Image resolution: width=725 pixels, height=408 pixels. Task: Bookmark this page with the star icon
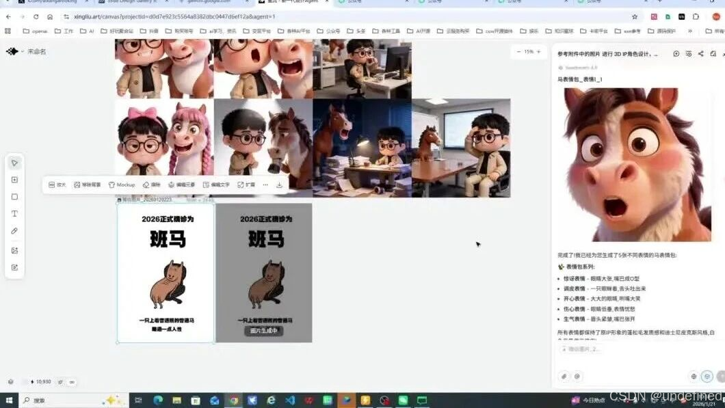pos(635,16)
